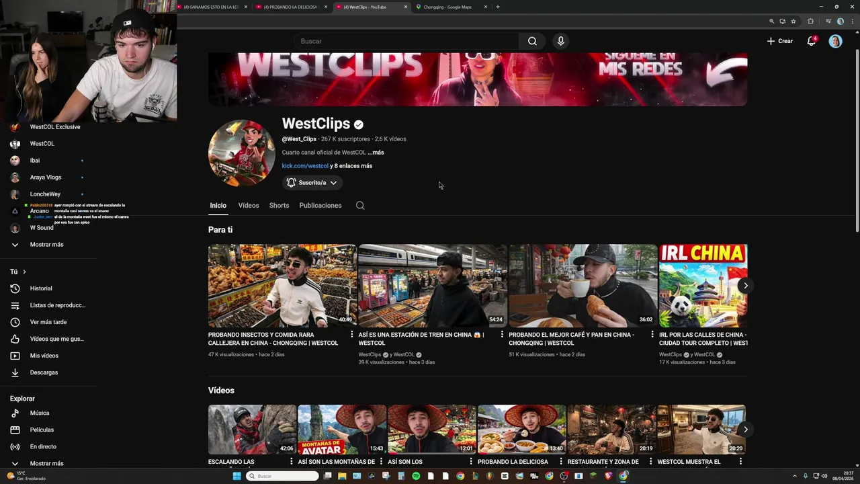The height and width of the screenshot is (484, 860).
Task: Switch to PROBANDO LA DELICIOSA browser tab
Action: [292, 7]
